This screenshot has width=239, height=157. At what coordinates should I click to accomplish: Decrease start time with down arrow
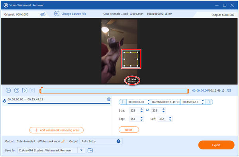click(149, 103)
